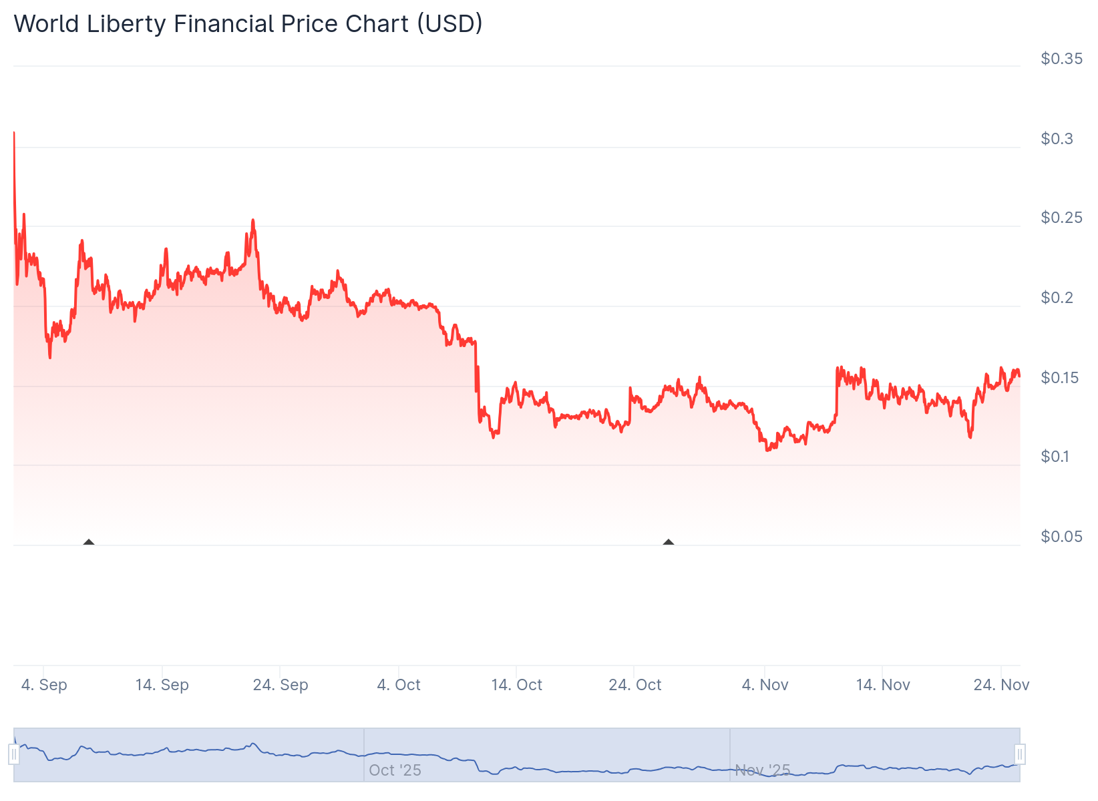Click the $0.15 price axis label

1061,378
